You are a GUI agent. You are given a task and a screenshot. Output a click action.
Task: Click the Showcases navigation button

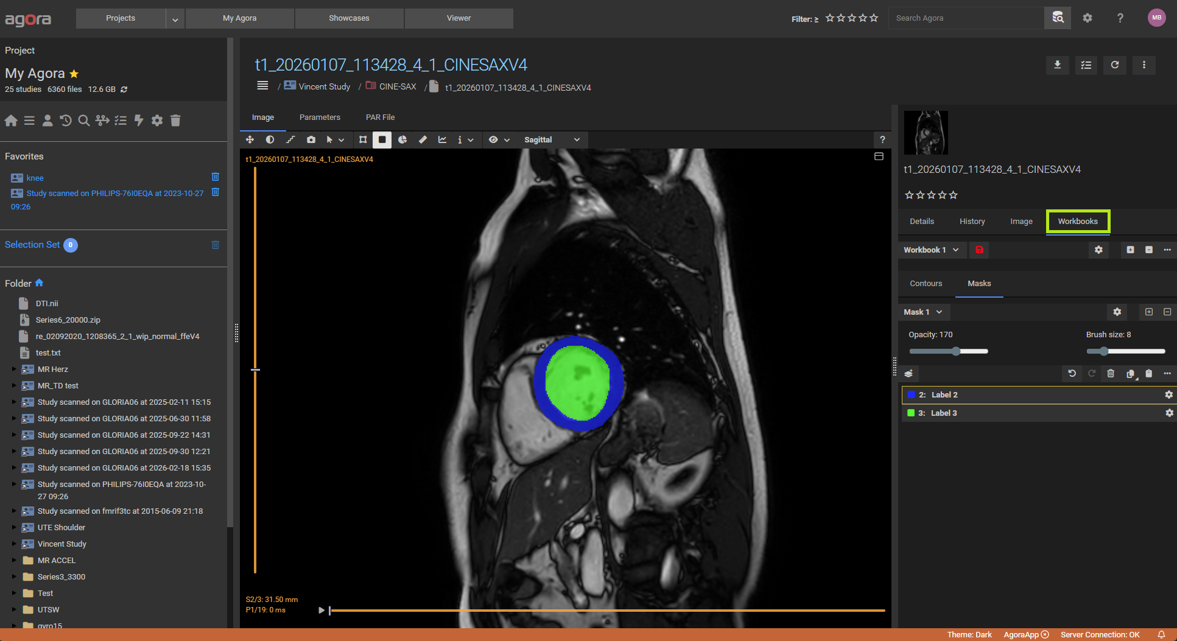(349, 18)
